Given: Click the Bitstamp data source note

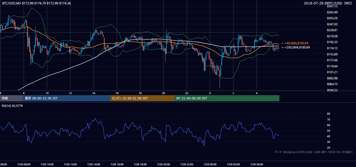Looking at the screenshot, I should (x=314, y=152).
